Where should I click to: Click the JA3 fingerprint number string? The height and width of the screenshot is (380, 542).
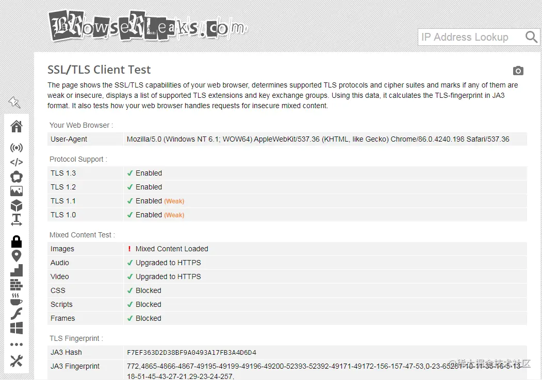click(325, 371)
